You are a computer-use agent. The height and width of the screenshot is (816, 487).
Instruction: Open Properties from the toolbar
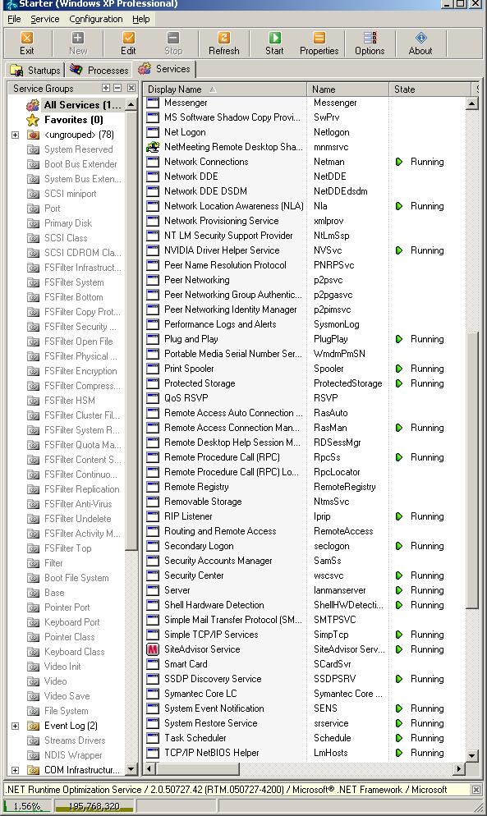pos(319,44)
